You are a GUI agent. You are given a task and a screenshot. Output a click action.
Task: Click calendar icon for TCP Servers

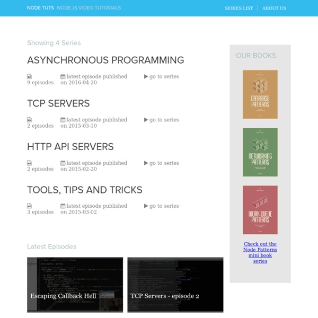pos(63,120)
